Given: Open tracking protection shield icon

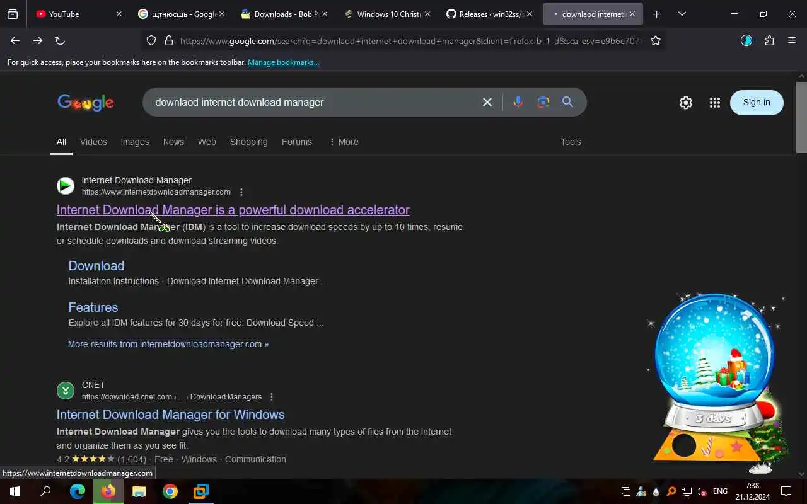Looking at the screenshot, I should 151,40.
